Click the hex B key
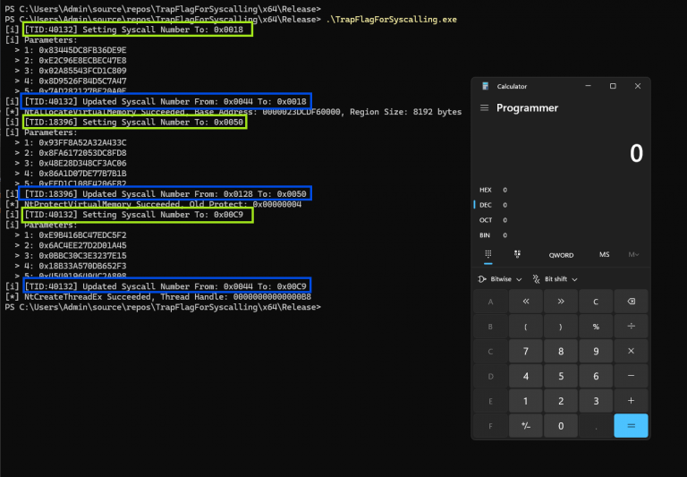Image resolution: width=687 pixels, height=477 pixels. (x=491, y=326)
